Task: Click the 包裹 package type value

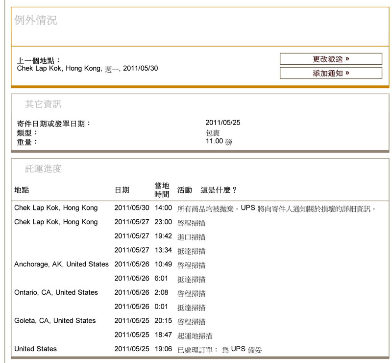Action: (x=213, y=132)
